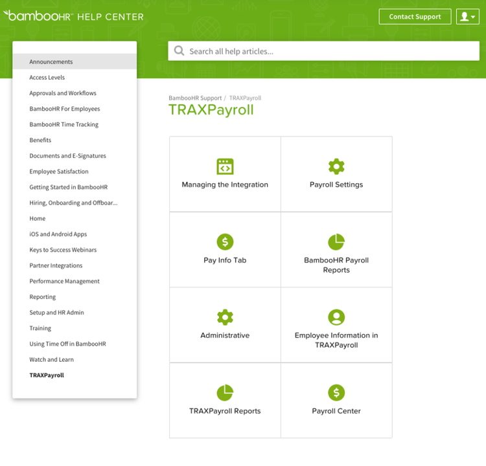Open the BambooHR Payroll Reports section
Viewport: 486px width, 466px height.
pyautogui.click(x=336, y=250)
